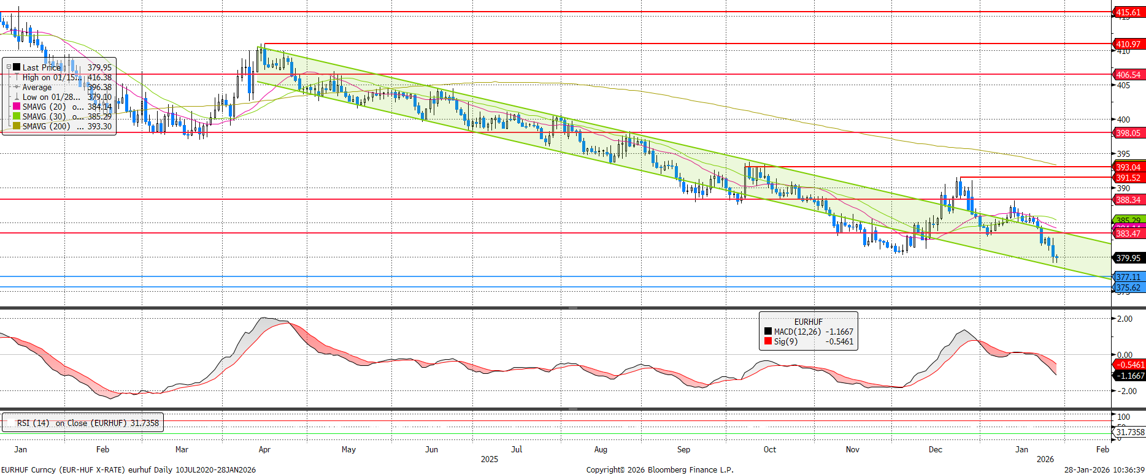Image resolution: width=1146 pixels, height=475 pixels.
Task: Select the 391.52 red price tag
Action: (x=1128, y=178)
